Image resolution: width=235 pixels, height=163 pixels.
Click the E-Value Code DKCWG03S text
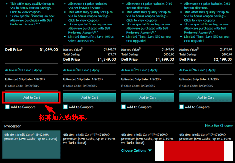[x=138, y=86]
